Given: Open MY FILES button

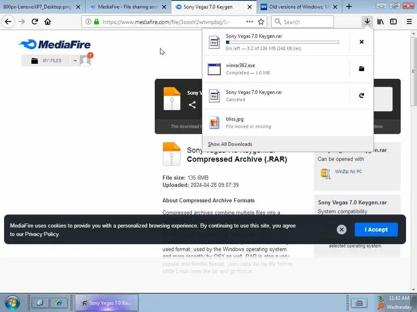Looking at the screenshot, I should 46,61.
